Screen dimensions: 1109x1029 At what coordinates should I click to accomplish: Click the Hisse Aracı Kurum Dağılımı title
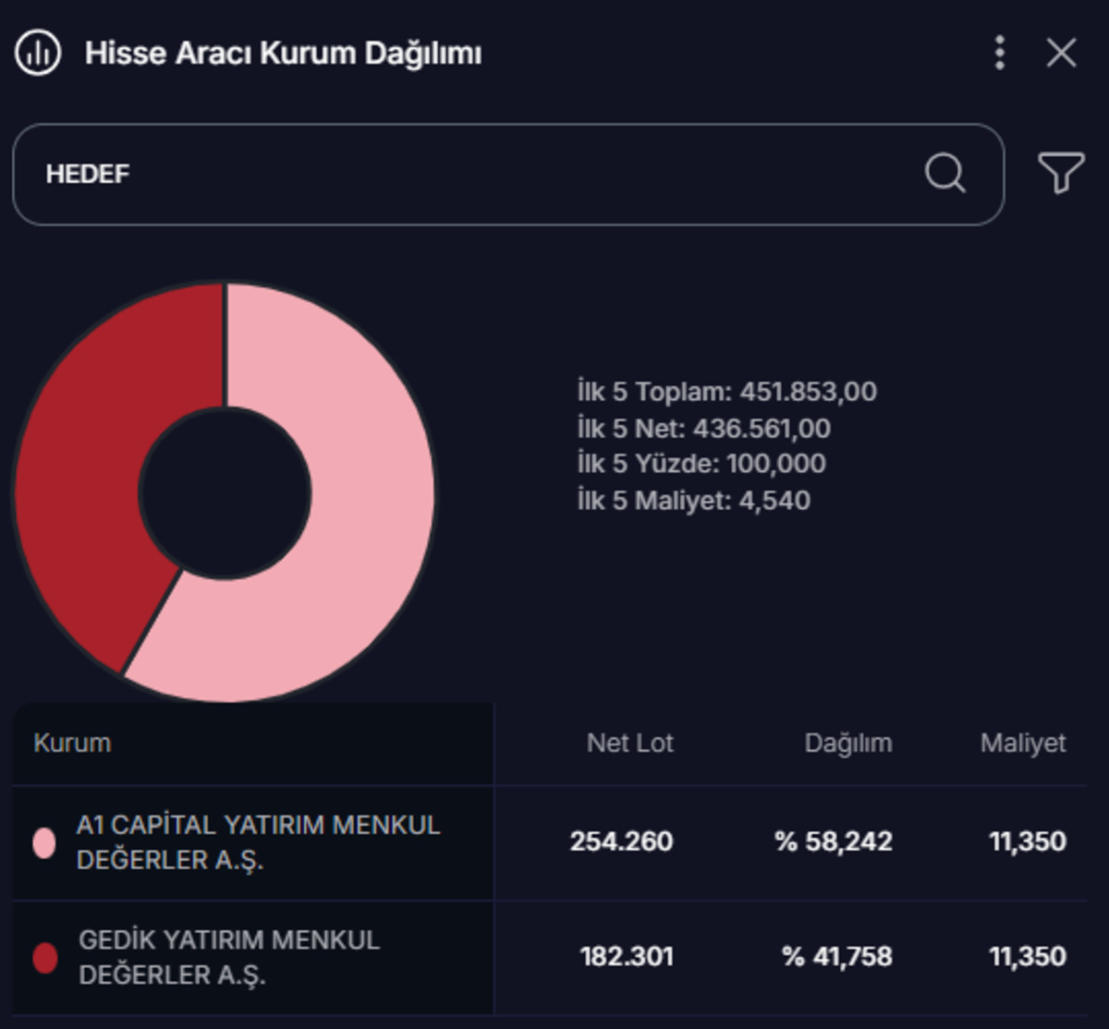283,54
